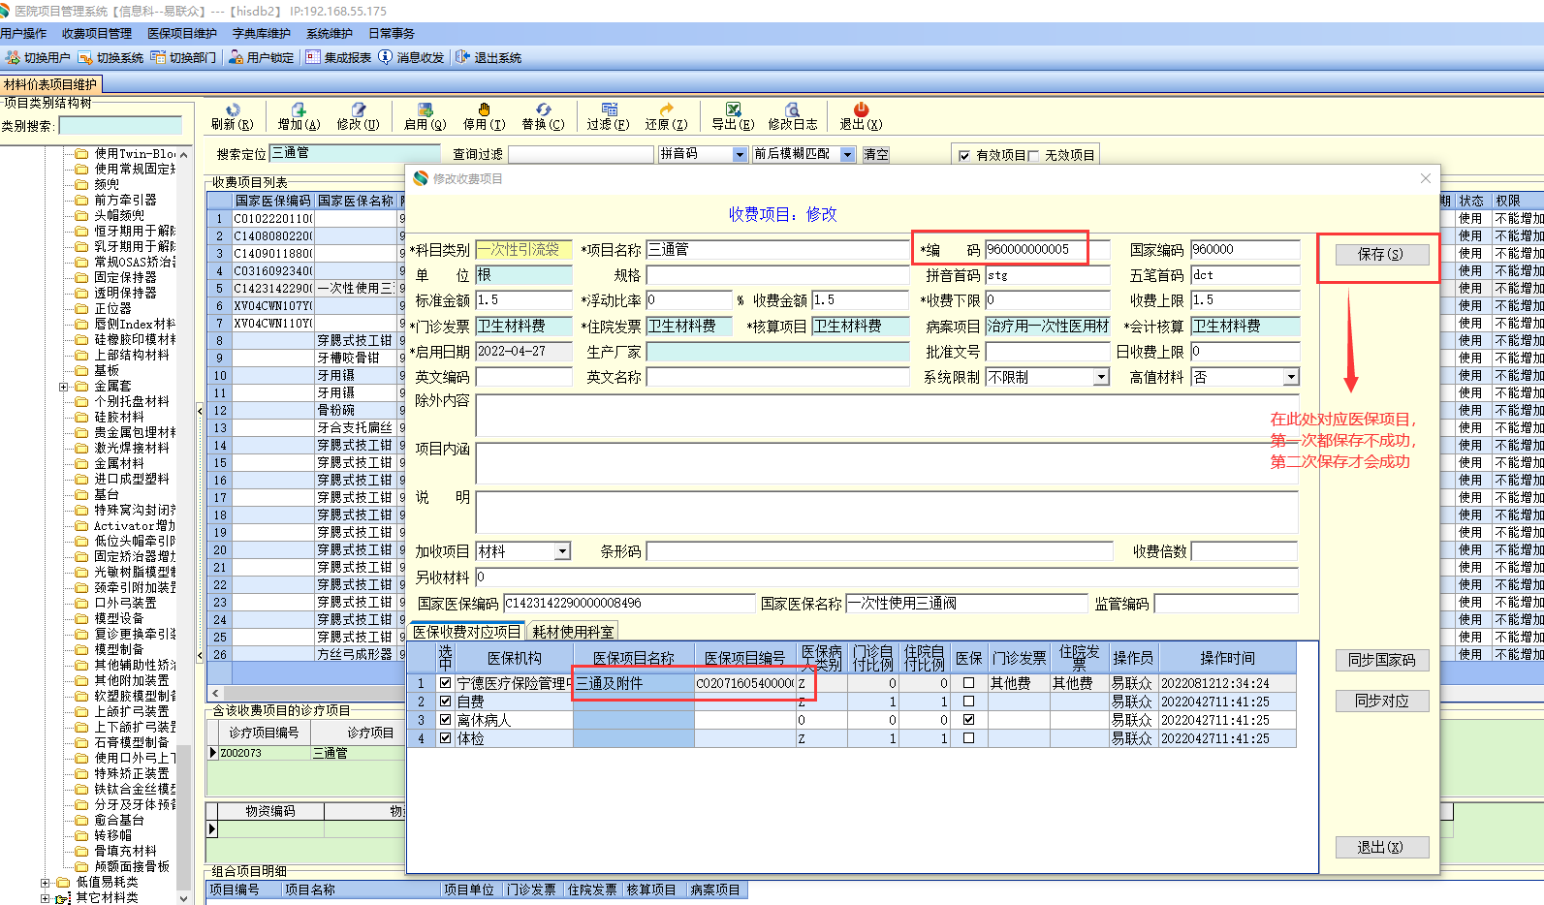Click the 类别搜索 input field
This screenshot has width=1544, height=905.
(x=120, y=126)
